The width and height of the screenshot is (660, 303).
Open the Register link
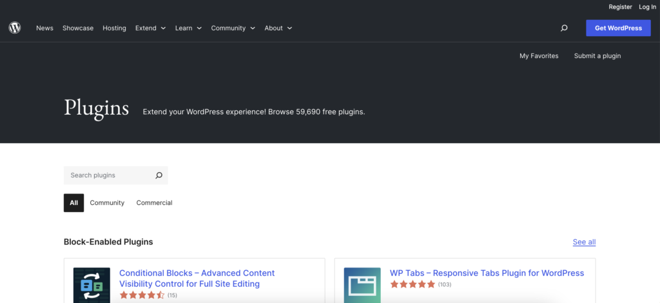click(x=621, y=6)
